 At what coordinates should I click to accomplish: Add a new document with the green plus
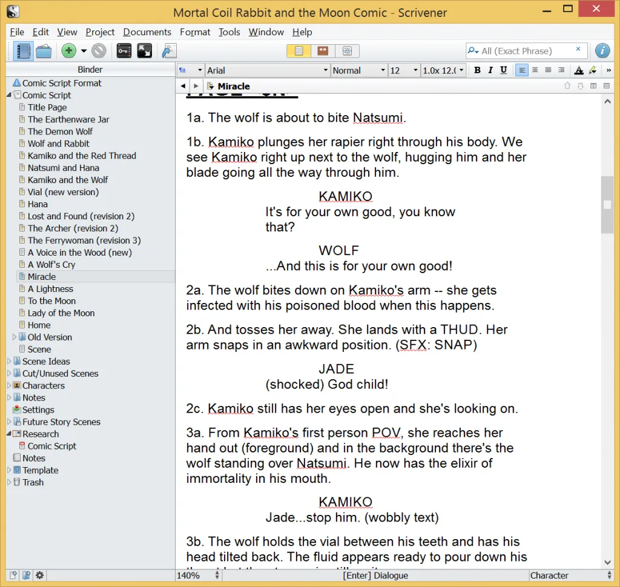[68, 51]
